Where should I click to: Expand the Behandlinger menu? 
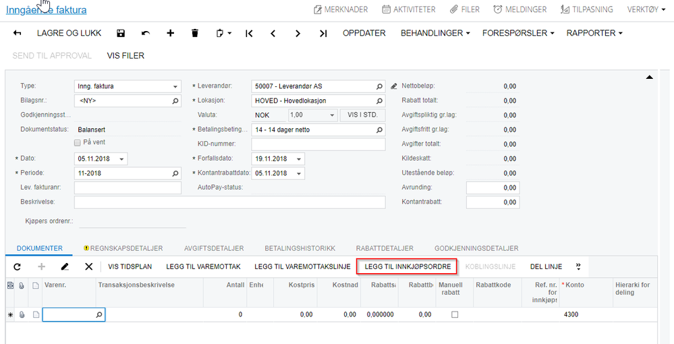435,33
